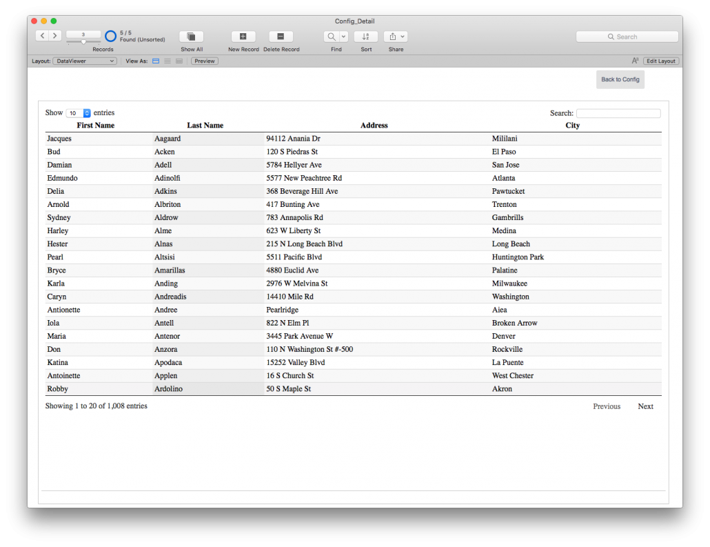Switch to List view icon

click(x=168, y=61)
